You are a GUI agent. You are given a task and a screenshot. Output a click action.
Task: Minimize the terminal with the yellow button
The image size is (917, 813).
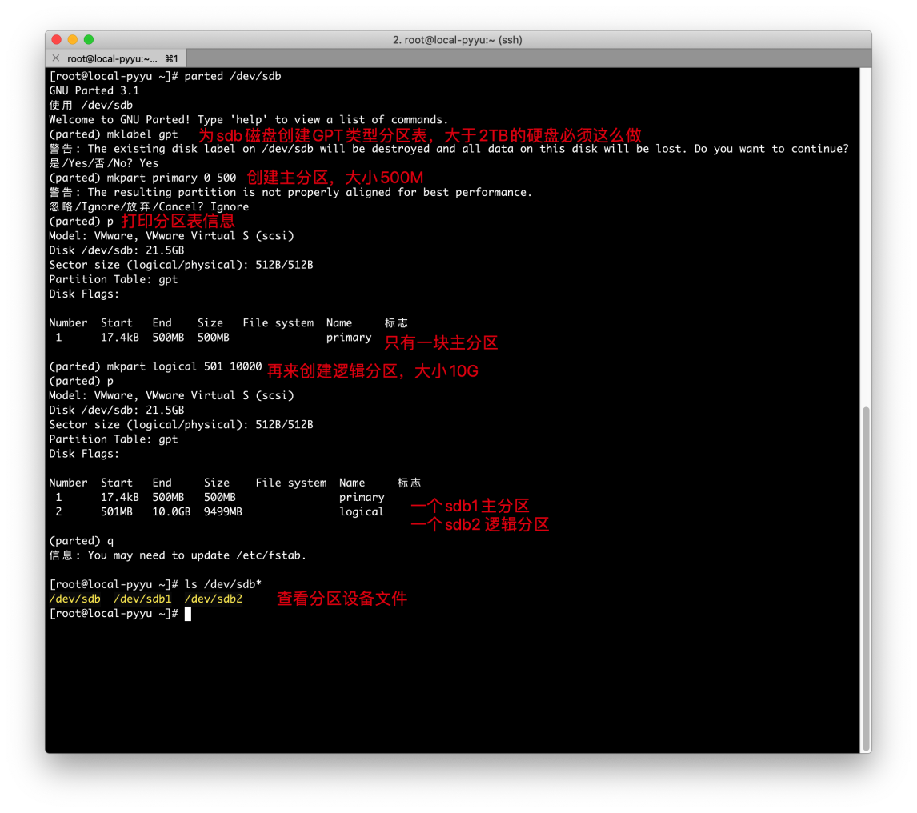click(x=73, y=39)
